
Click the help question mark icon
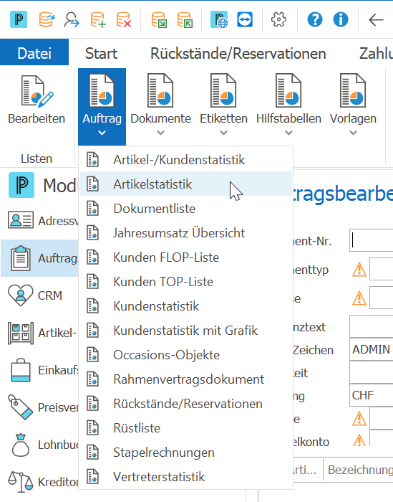pos(315,19)
